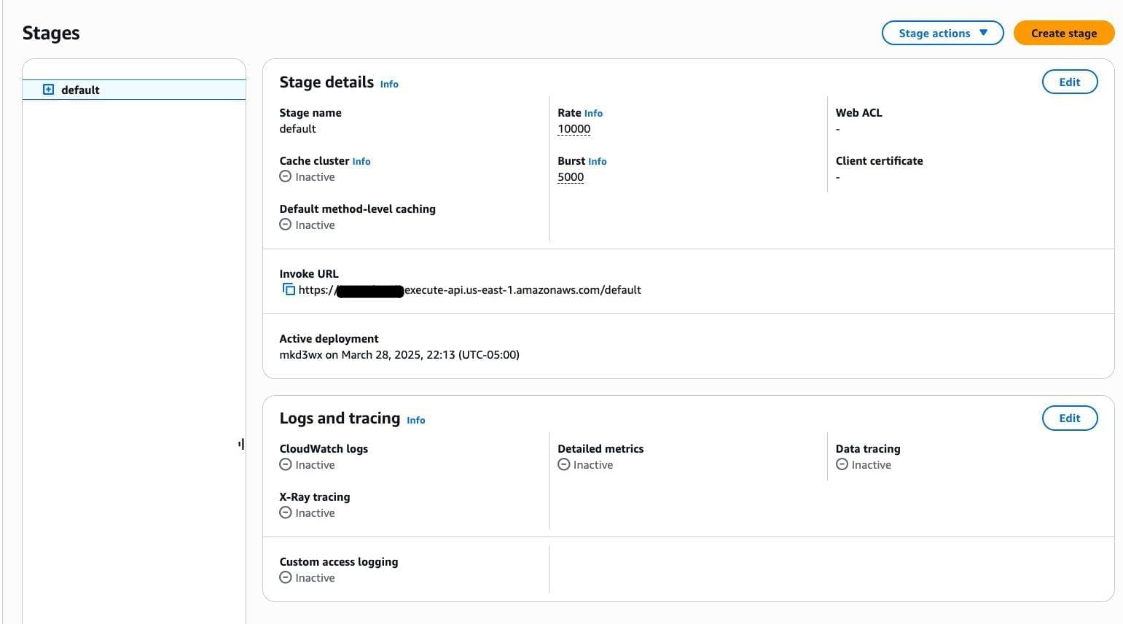
Task: Edit the Logs and tracing section
Action: click(1069, 418)
